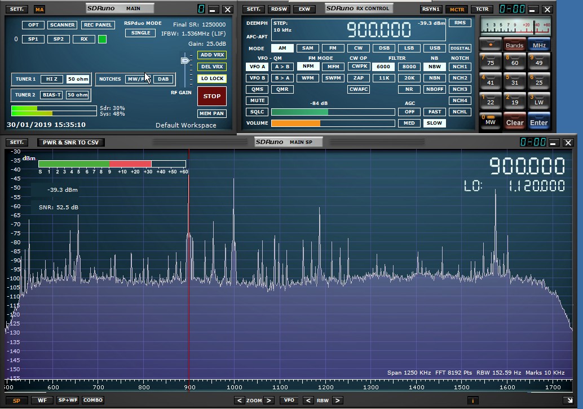Select keypad key 8 for 60m band
This screenshot has width=583, height=409.
click(515, 61)
